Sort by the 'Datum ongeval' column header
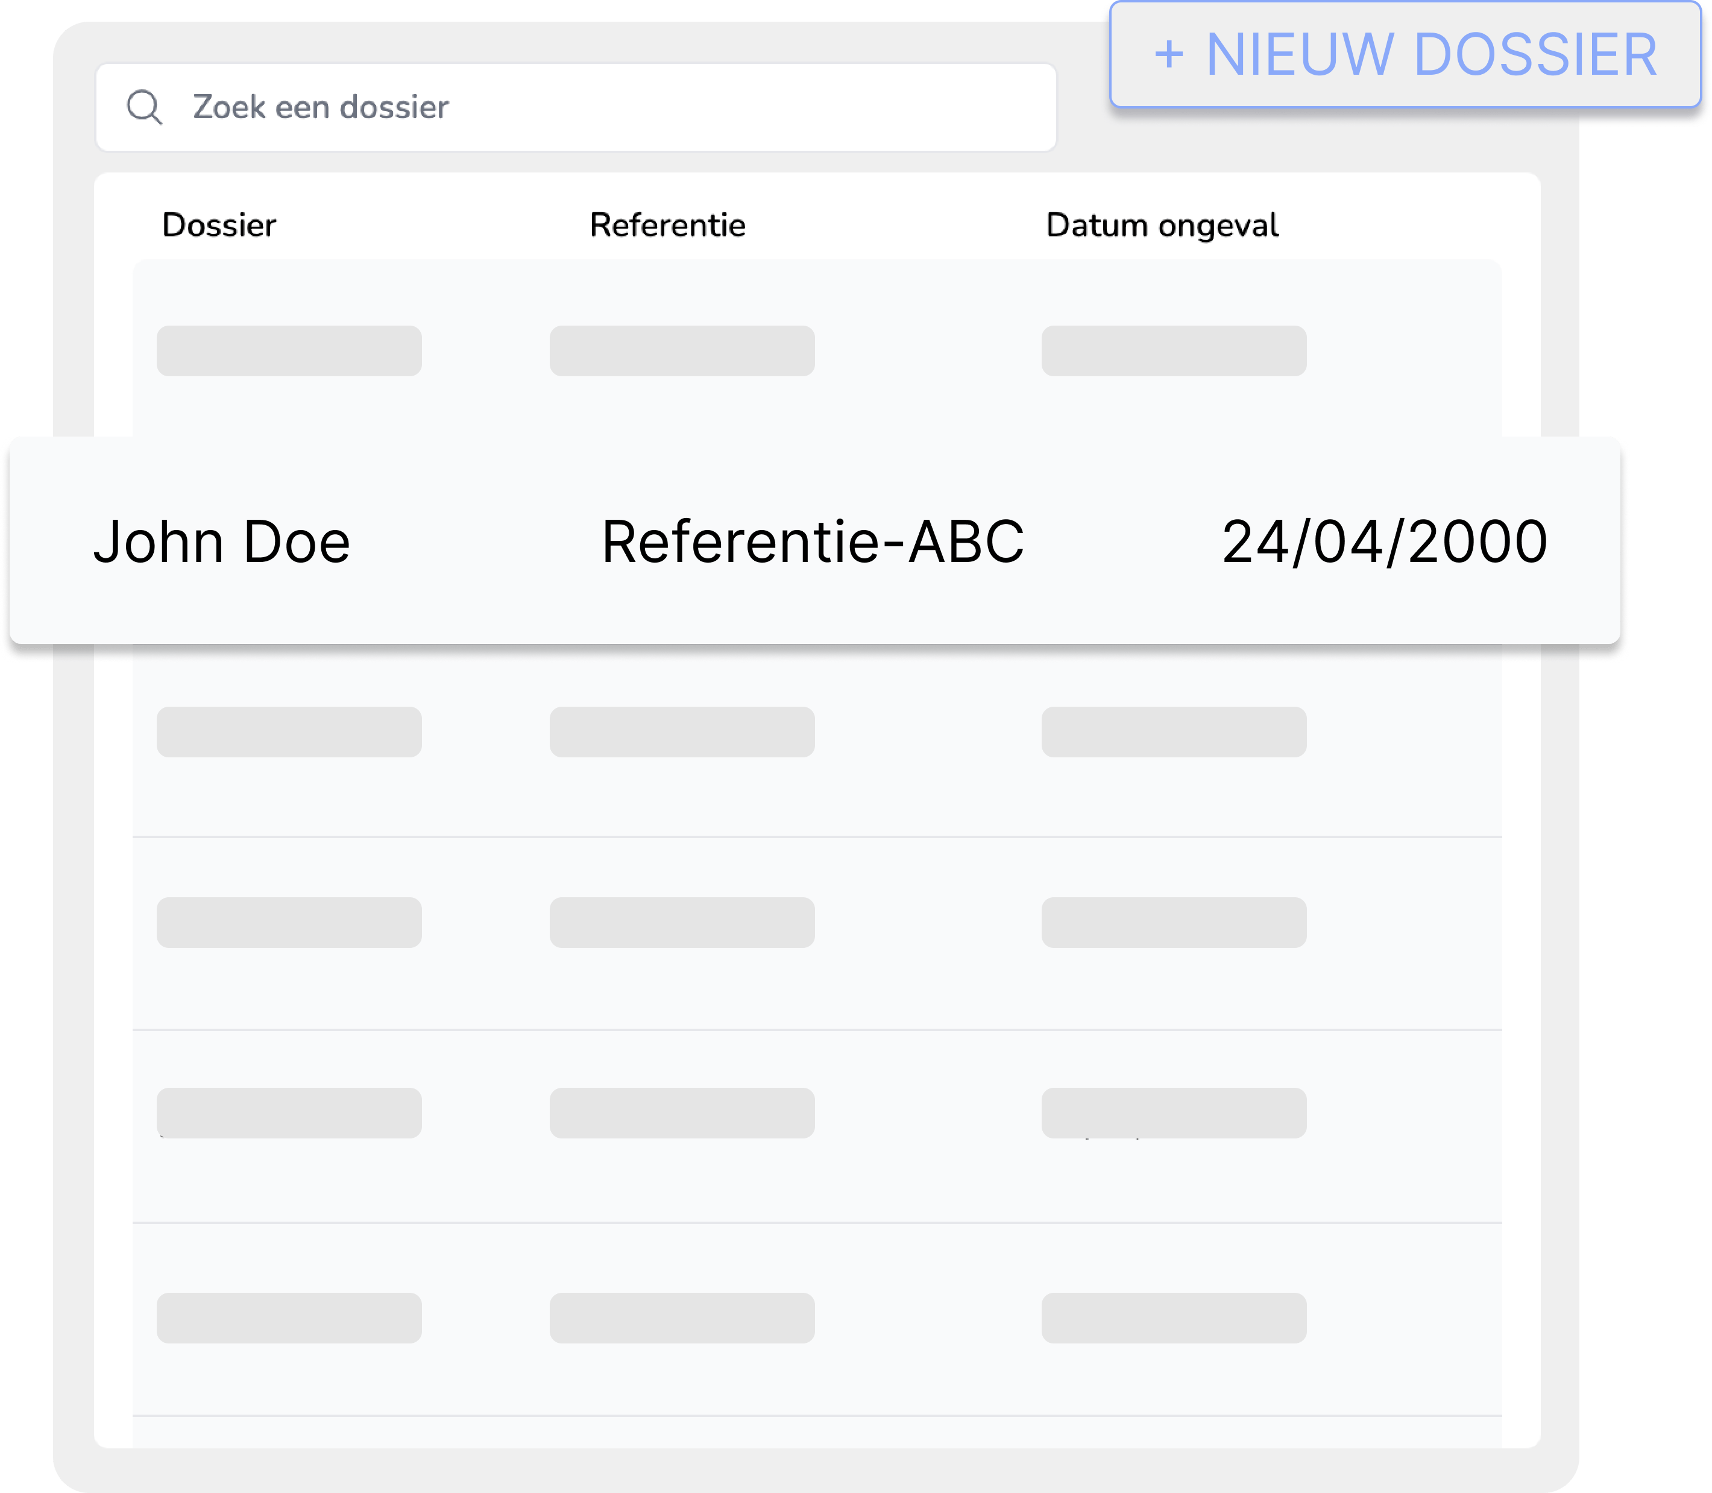Viewport: 1712px width, 1493px height. [1162, 226]
